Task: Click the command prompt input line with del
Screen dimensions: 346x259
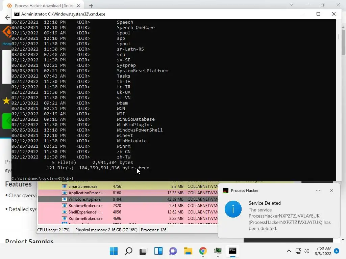Action: (42, 178)
